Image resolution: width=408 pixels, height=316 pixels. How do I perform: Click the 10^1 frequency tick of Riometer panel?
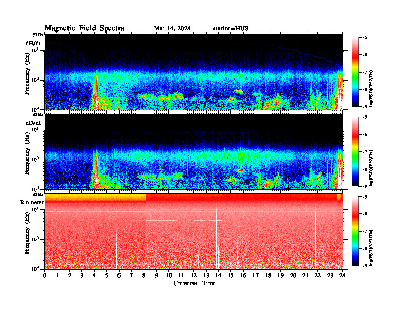click(35, 209)
